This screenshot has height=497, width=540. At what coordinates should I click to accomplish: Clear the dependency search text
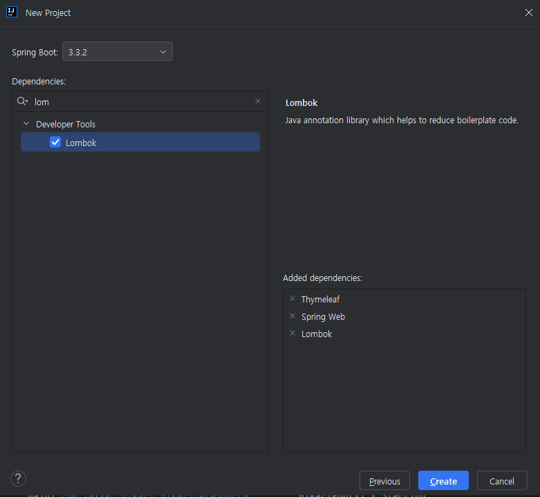258,101
